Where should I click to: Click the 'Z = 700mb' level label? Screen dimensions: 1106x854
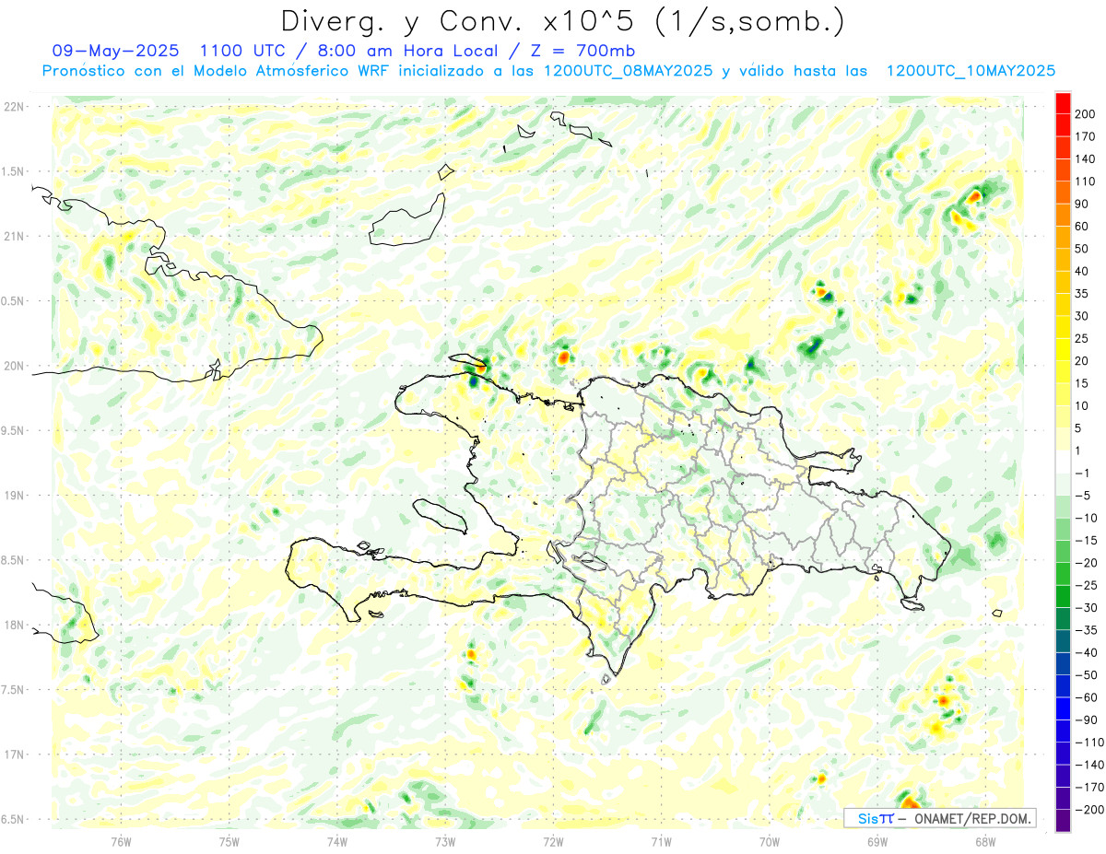pyautogui.click(x=582, y=51)
